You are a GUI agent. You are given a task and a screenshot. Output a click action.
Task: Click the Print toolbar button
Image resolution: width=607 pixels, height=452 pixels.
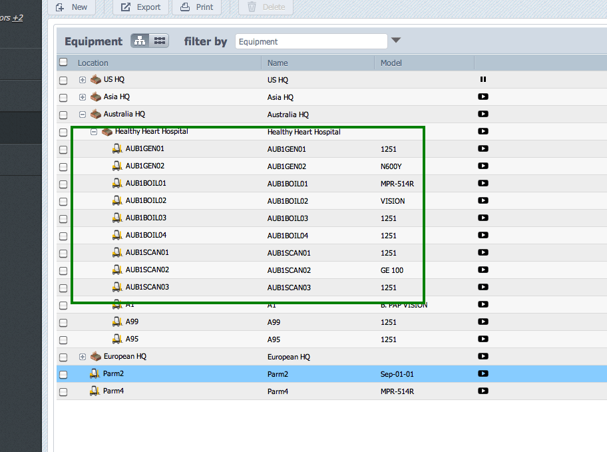[197, 7]
